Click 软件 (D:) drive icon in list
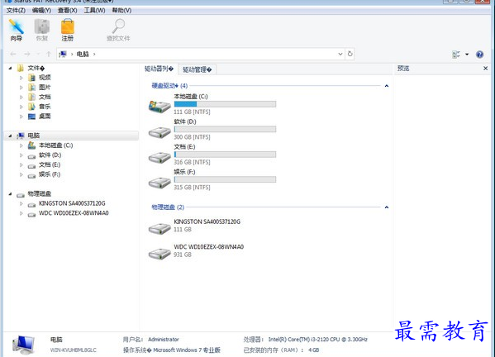Image resolution: width=495 pixels, height=357 pixels. [x=159, y=132]
